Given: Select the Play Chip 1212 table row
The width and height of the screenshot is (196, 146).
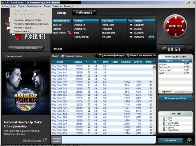Looking at the screenshot, I should [x=102, y=111].
